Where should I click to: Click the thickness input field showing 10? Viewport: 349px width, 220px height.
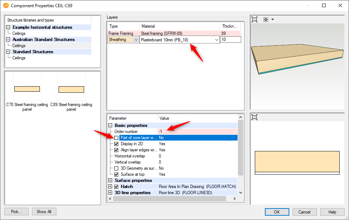click(230, 40)
